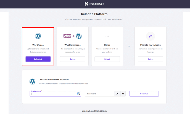Click the WooCommerce Woo logo icon

pos(67,36)
